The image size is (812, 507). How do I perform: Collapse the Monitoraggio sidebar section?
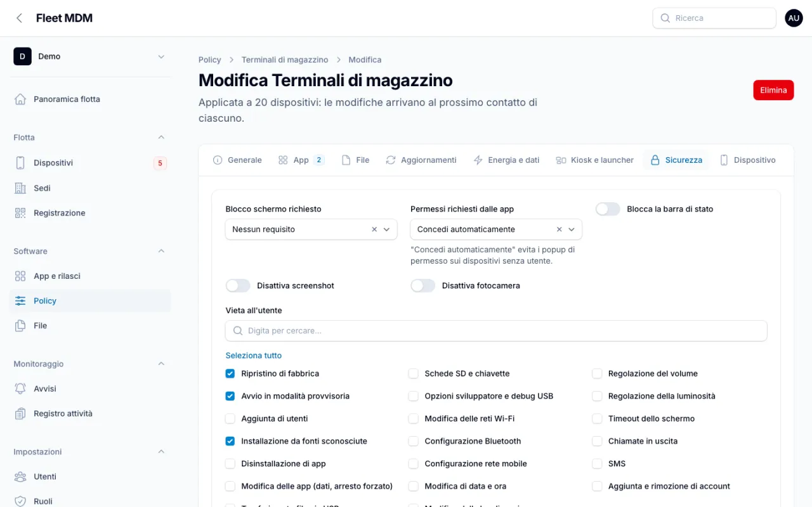161,364
